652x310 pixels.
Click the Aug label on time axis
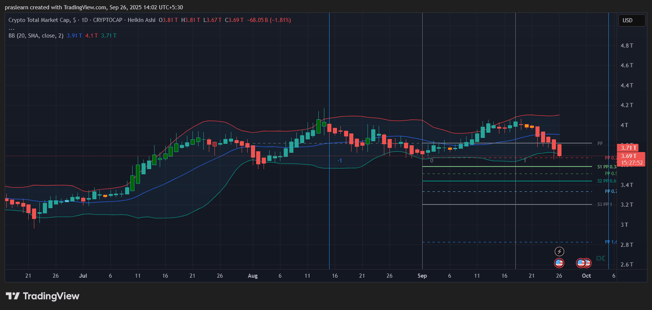coord(252,276)
